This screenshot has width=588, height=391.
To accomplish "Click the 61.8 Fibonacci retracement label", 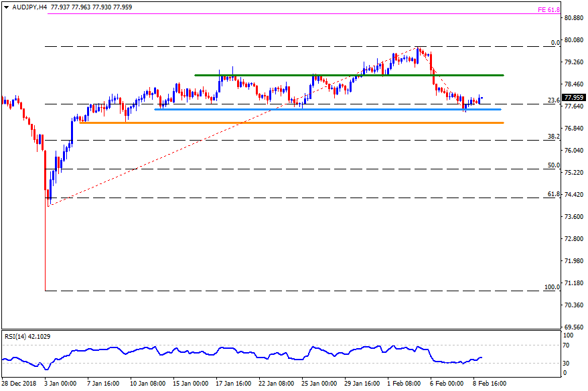I will [x=553, y=194].
